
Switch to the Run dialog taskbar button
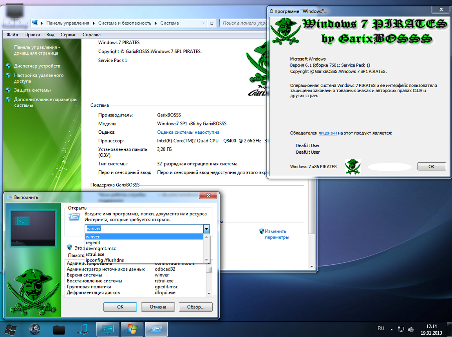(156, 329)
